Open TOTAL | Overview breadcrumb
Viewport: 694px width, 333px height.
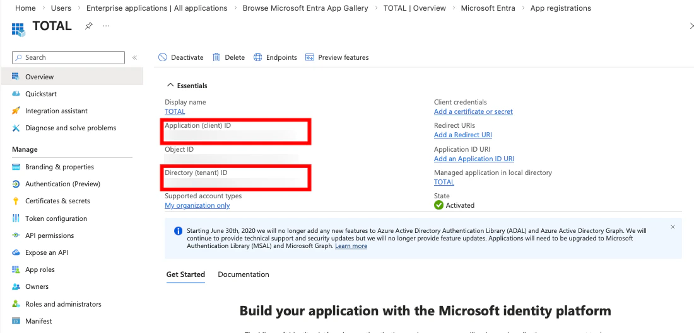point(415,8)
